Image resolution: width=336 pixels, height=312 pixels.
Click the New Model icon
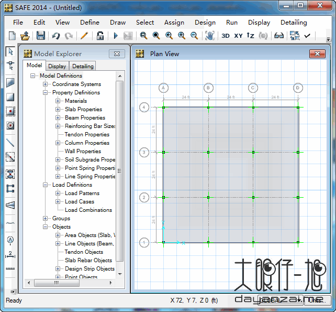pos(12,36)
